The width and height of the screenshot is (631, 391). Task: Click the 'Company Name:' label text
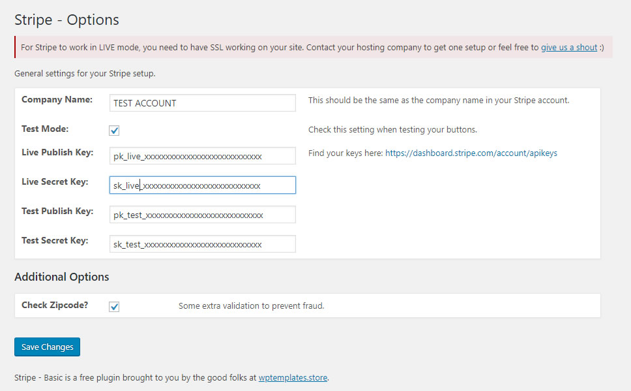tap(57, 100)
